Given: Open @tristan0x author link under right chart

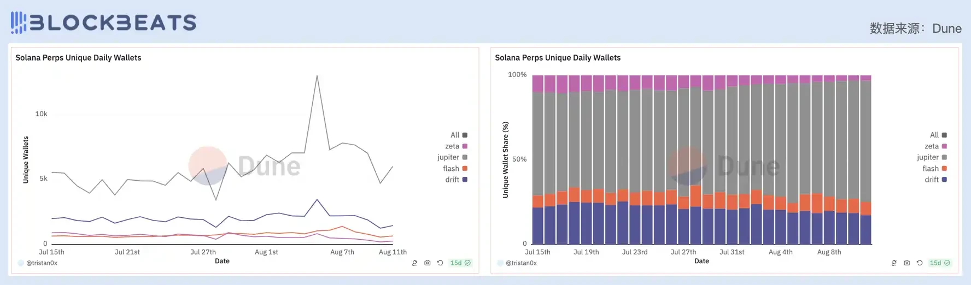Looking at the screenshot, I should tap(521, 263).
